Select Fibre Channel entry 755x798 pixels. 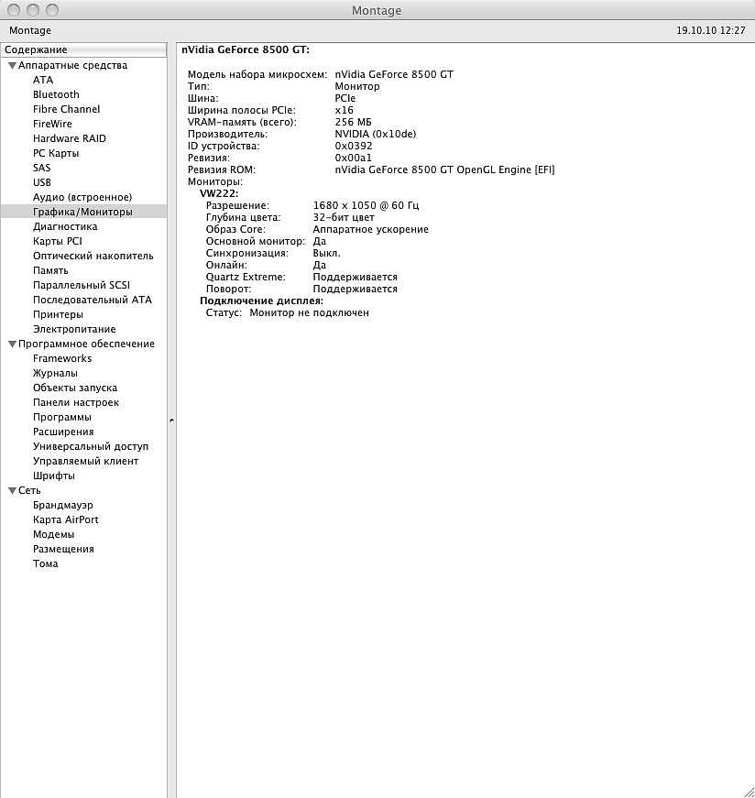point(66,109)
